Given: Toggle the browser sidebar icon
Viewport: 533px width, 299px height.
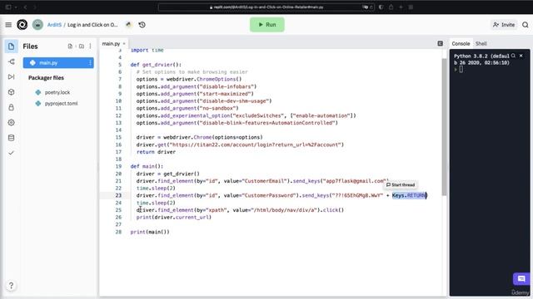Looking at the screenshot, I should pyautogui.click(x=8, y=7).
